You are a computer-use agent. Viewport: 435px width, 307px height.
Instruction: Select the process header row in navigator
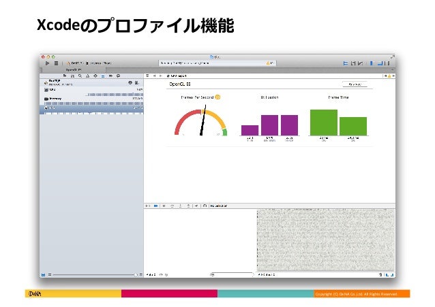point(91,82)
